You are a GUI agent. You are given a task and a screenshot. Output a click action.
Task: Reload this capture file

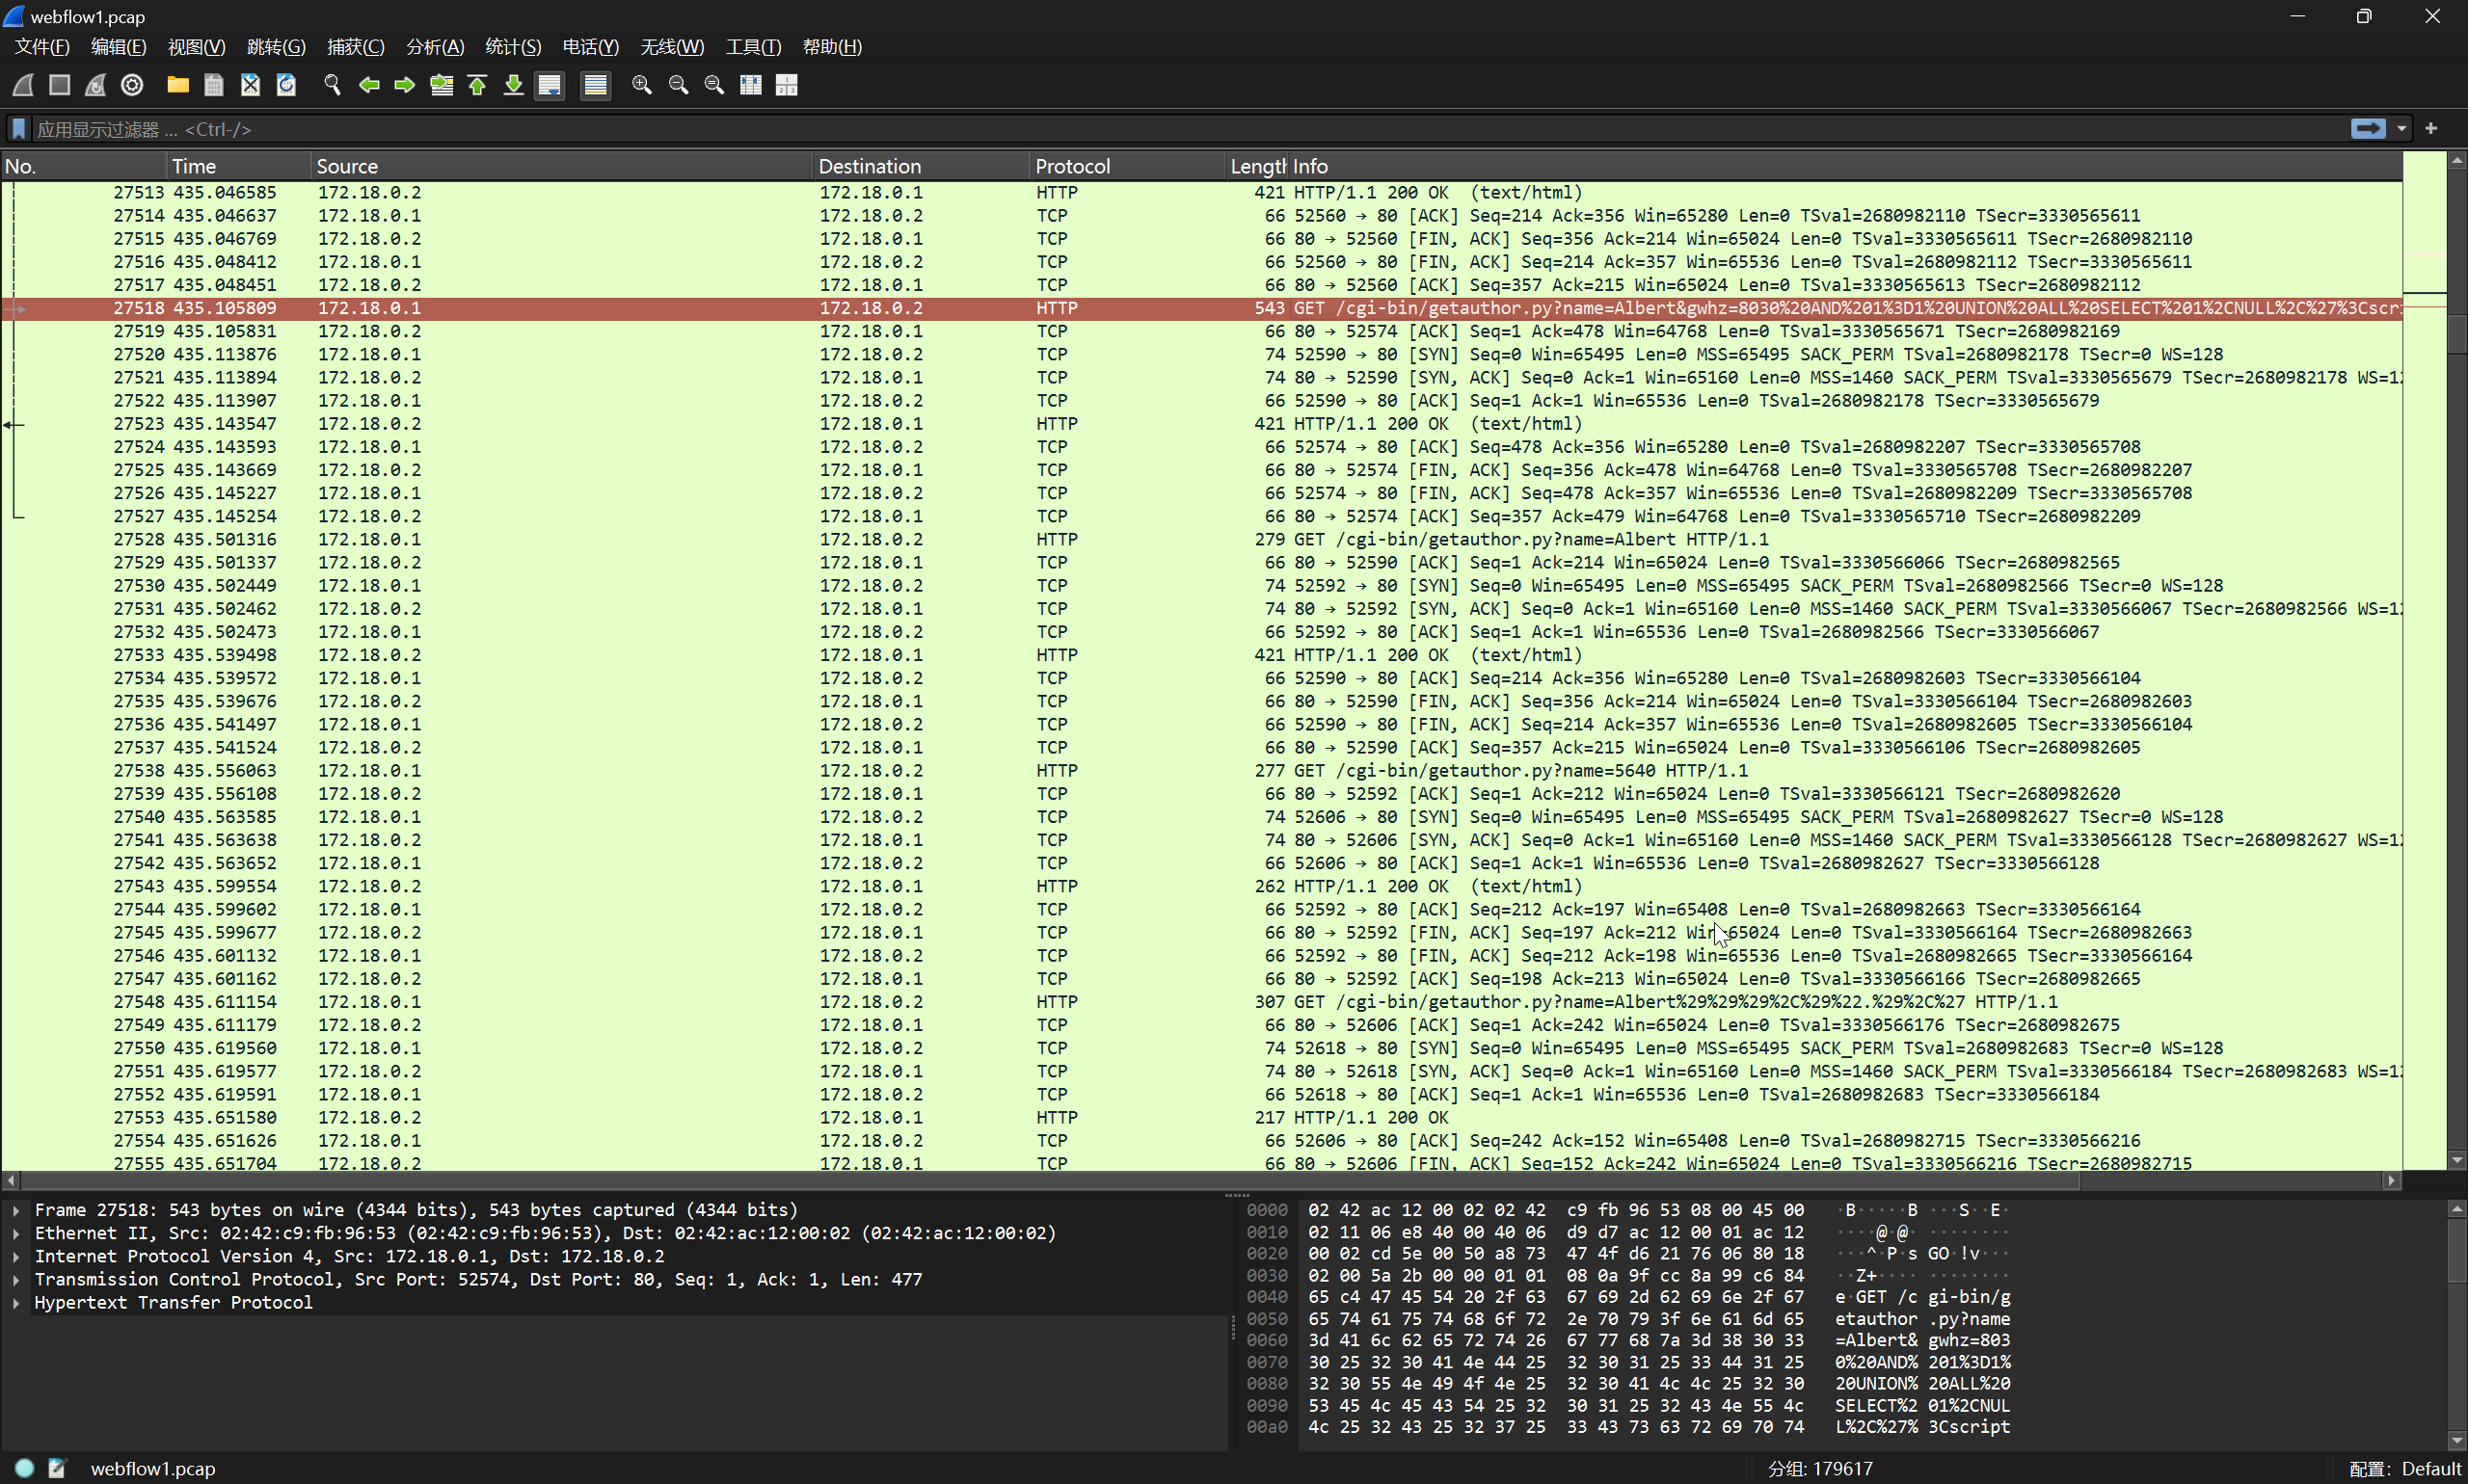(x=286, y=85)
